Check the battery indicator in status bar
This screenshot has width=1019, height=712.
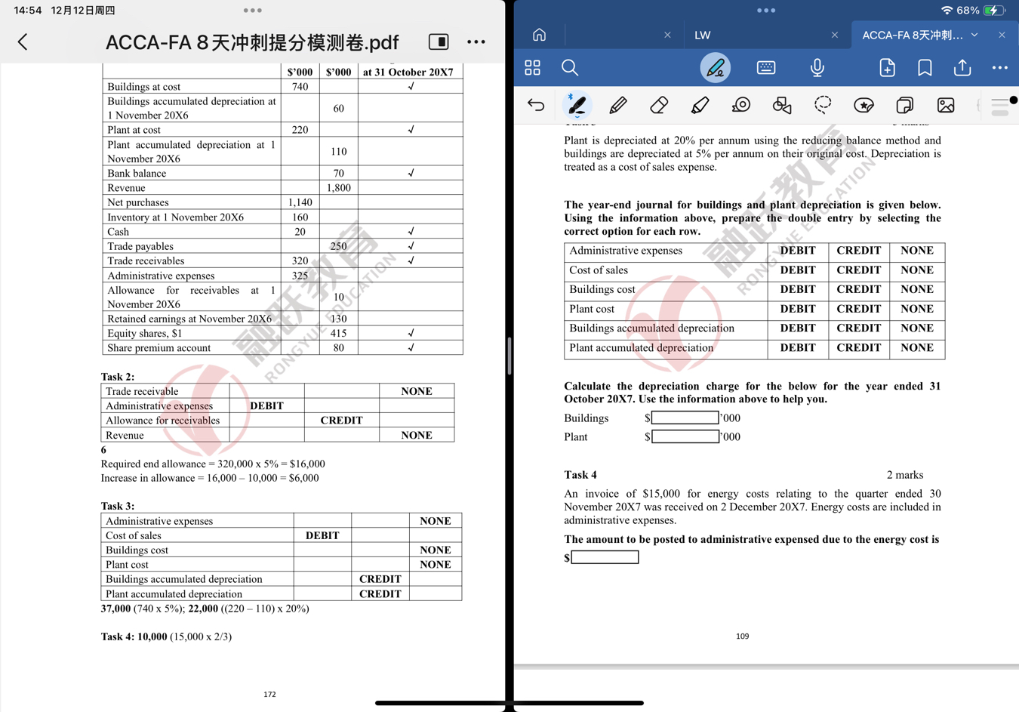(x=995, y=11)
